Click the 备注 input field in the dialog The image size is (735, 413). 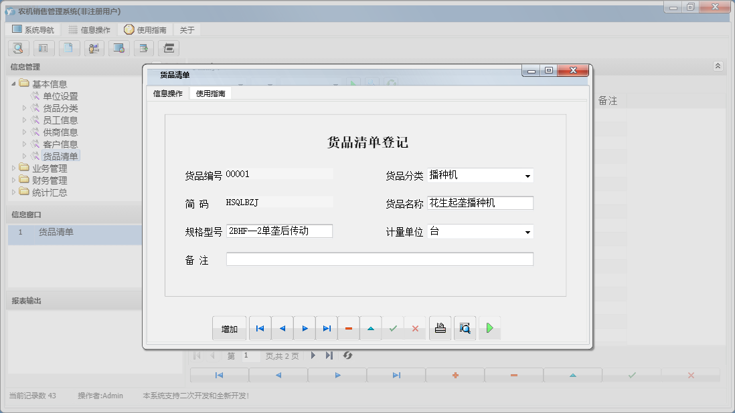[x=380, y=259]
